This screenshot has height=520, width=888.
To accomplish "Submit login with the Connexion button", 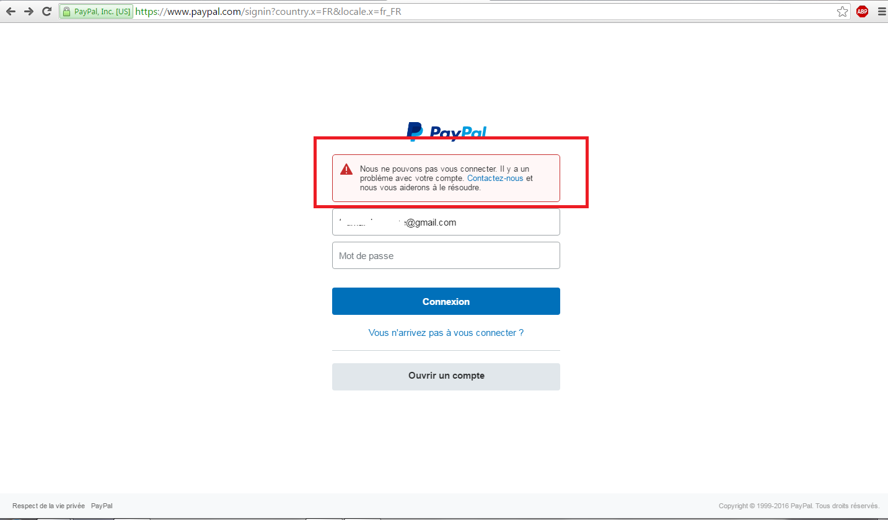I will tap(446, 301).
